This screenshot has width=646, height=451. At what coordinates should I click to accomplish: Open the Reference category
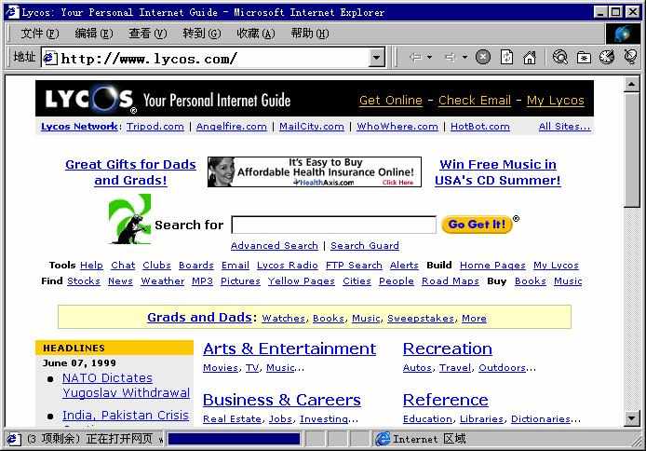pos(445,400)
